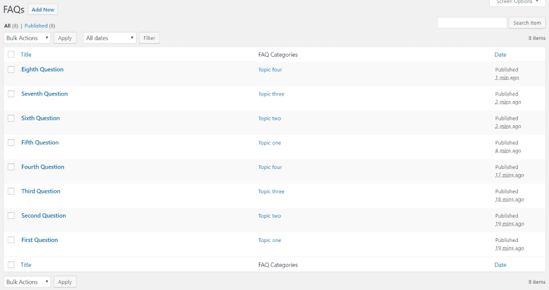Viewport: 549px width, 290px height.
Task: Click '17 mins ago' date text
Action: pyautogui.click(x=510, y=175)
